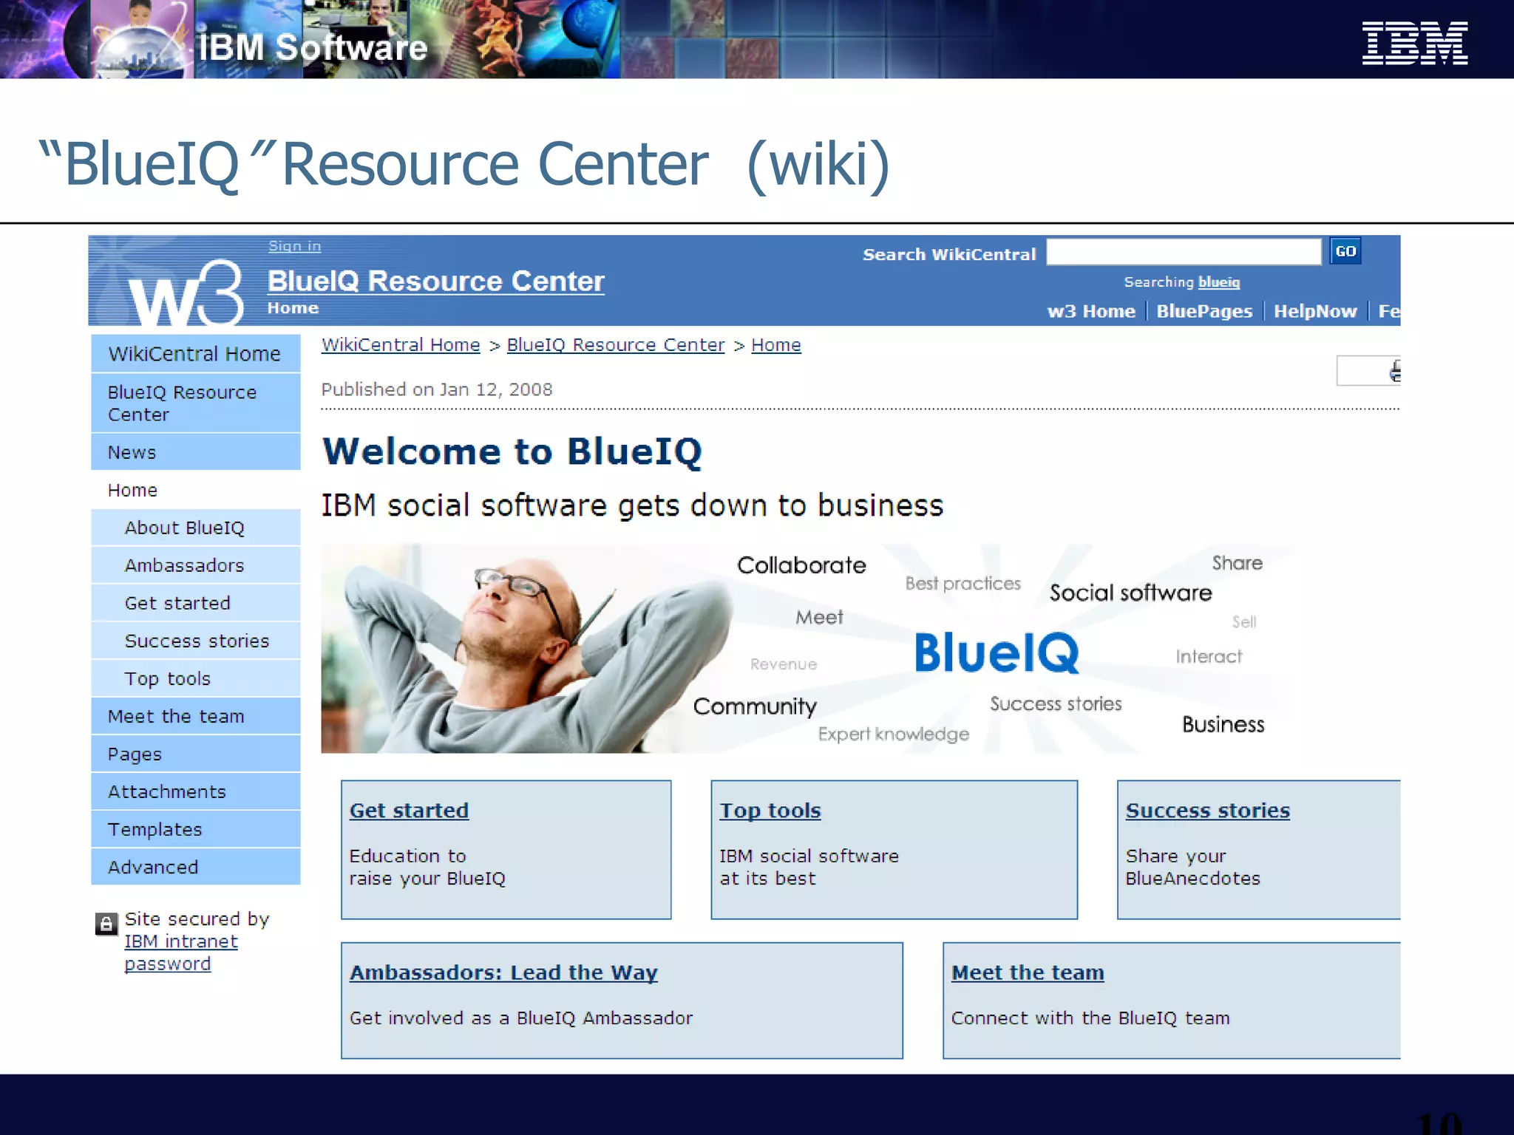
Task: Select WikiCentral Home in the sidebar
Action: [196, 353]
